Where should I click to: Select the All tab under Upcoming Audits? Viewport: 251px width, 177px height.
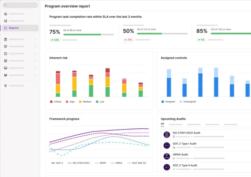[162, 124]
